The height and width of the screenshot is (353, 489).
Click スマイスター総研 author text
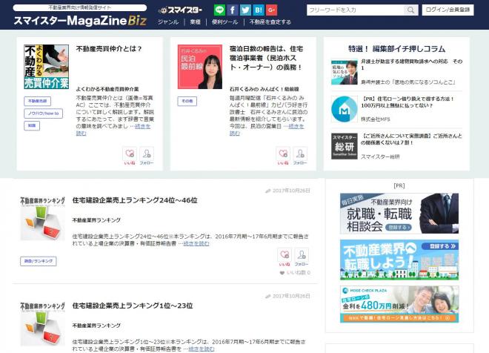[x=380, y=156]
